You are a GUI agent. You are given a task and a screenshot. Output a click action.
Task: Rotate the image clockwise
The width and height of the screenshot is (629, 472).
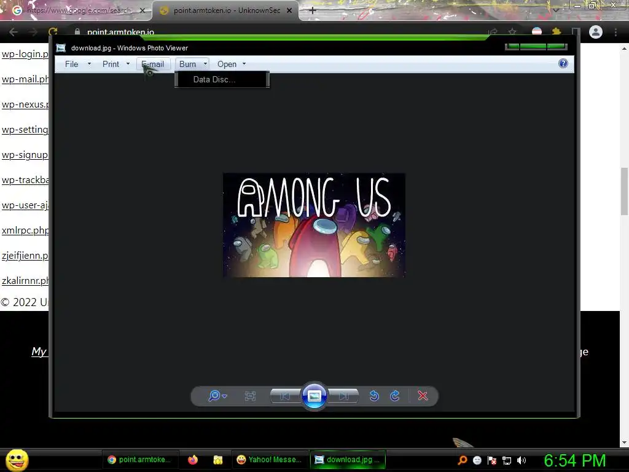coord(395,396)
